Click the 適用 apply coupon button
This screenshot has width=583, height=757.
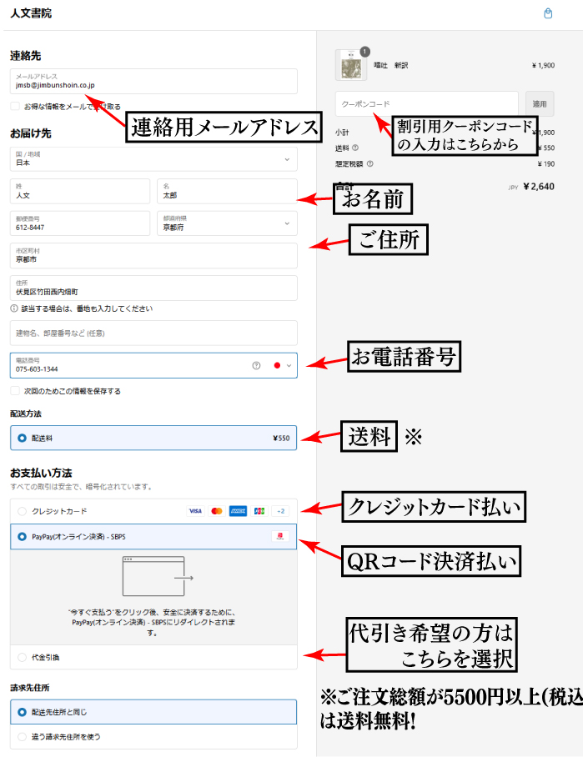click(540, 104)
